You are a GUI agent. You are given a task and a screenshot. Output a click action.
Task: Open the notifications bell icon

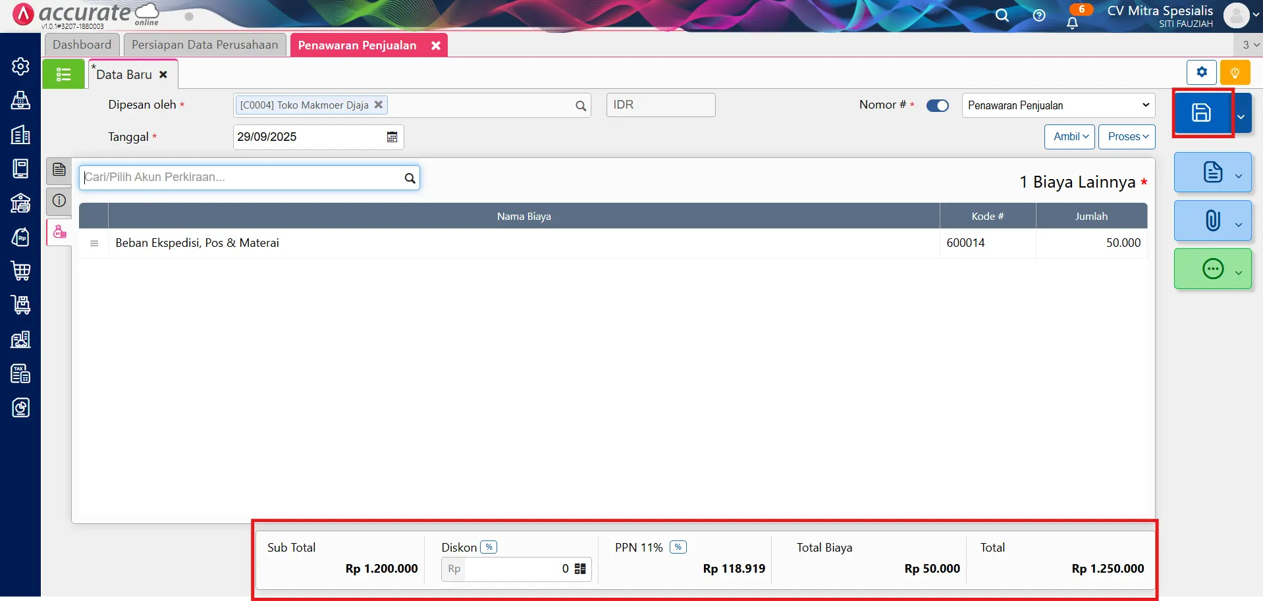click(1072, 23)
